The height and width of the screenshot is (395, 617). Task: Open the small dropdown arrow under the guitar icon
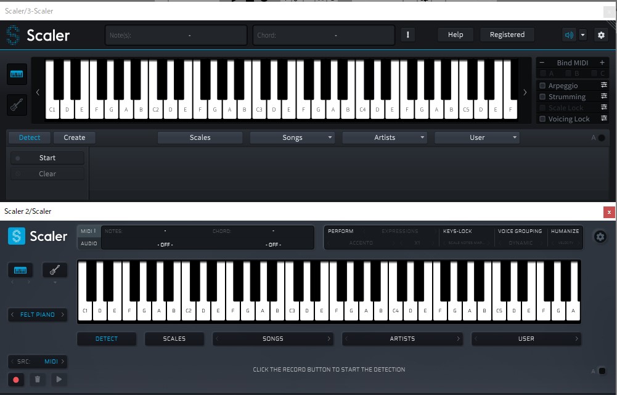55,282
